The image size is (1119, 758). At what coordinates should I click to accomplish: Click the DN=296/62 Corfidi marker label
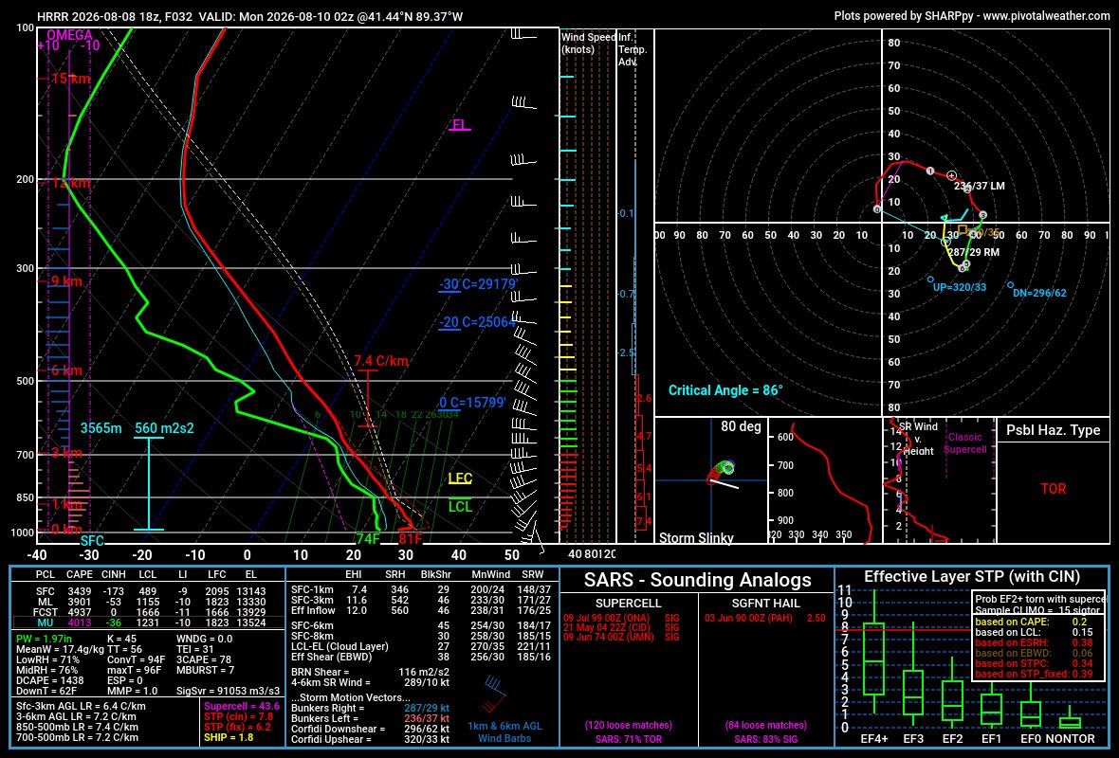click(x=1039, y=293)
